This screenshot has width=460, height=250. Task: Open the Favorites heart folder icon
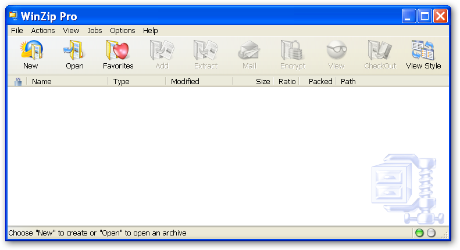pyautogui.click(x=117, y=50)
